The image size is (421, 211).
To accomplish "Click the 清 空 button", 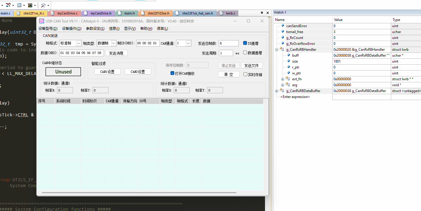I will click(229, 74).
